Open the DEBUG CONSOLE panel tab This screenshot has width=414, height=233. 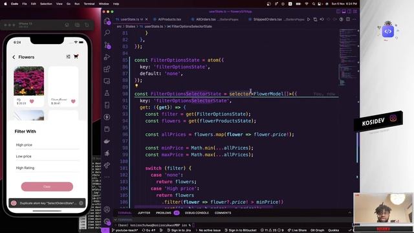(197, 213)
